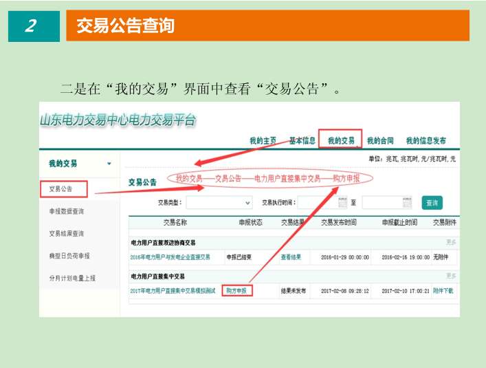Open the 基本信息 menu tab
Image resolution: width=486 pixels, height=368 pixels.
(x=302, y=141)
